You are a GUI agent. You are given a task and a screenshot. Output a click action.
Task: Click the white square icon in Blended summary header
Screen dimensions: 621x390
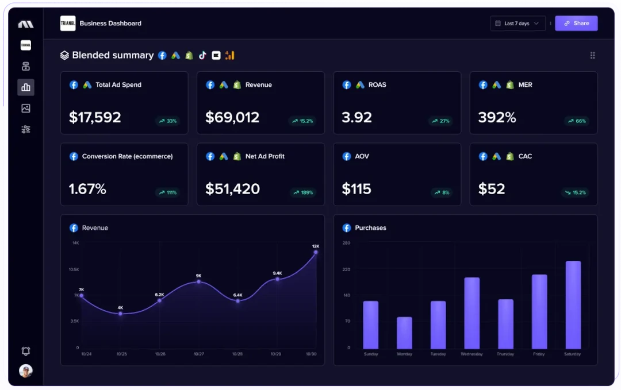[x=216, y=55]
